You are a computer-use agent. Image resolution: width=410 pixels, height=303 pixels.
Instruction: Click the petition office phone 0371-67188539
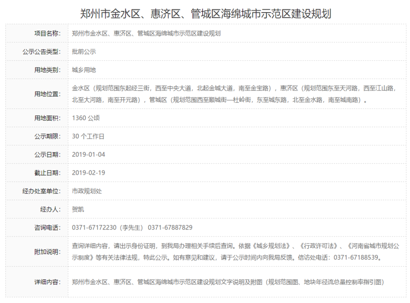(x=356, y=257)
